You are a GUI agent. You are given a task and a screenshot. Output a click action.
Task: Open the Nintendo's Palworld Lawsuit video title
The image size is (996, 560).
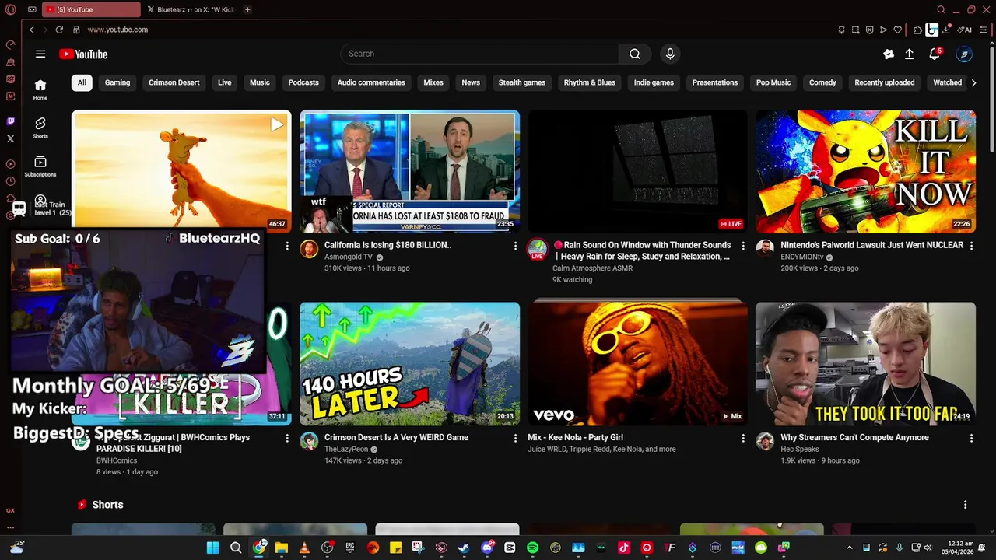coord(872,245)
